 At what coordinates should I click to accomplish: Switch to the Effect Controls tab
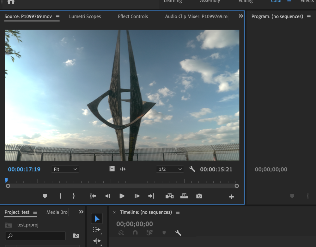(x=133, y=16)
